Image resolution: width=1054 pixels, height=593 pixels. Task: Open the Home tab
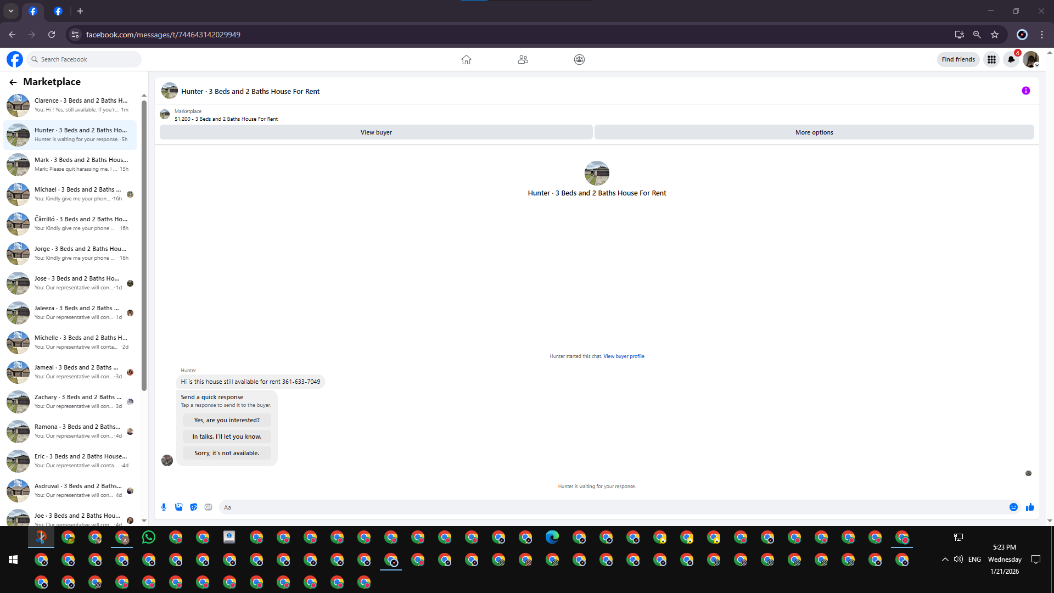pyautogui.click(x=466, y=59)
